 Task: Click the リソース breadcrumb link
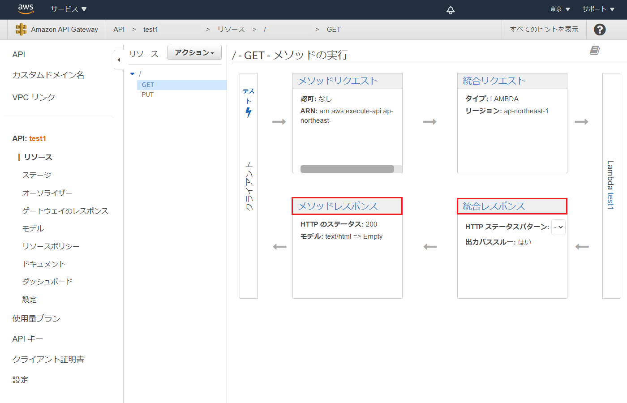[231, 29]
